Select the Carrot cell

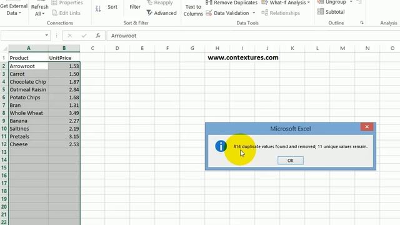28,74
